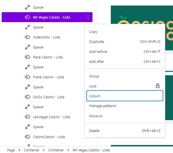The image size is (173, 153).
Task: Select the CasinoCasino - Lista row
Action: (x=47, y=137)
